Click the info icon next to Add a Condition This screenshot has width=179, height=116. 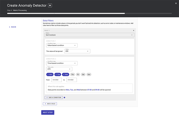(x=64, y=98)
